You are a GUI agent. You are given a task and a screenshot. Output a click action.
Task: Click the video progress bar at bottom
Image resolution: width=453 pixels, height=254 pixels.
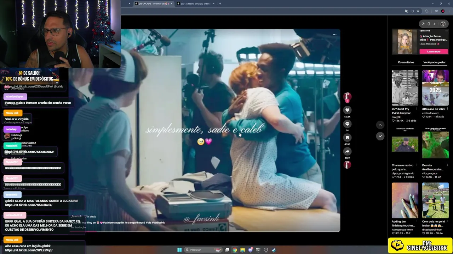[205, 231]
